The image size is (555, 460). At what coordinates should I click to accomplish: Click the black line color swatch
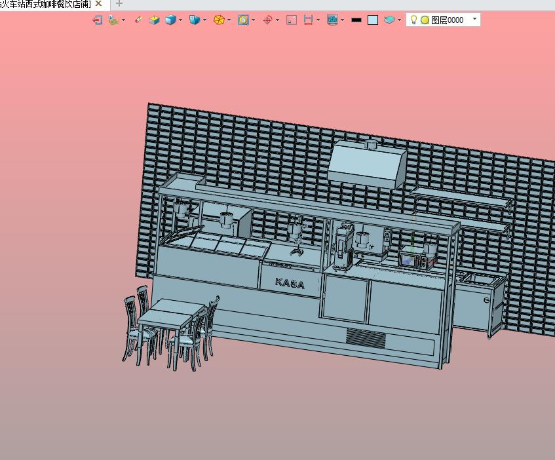coord(356,20)
